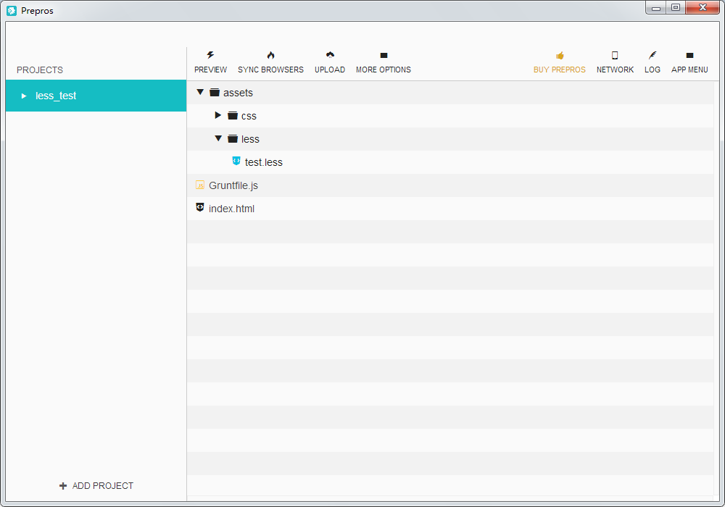
Task: Click the css folder icon
Action: 233,115
